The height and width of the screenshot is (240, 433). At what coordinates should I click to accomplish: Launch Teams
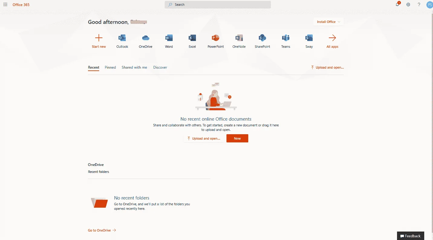[286, 41]
